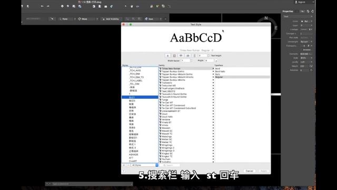
Task: Click the Search field below the font list
Action: point(170,165)
